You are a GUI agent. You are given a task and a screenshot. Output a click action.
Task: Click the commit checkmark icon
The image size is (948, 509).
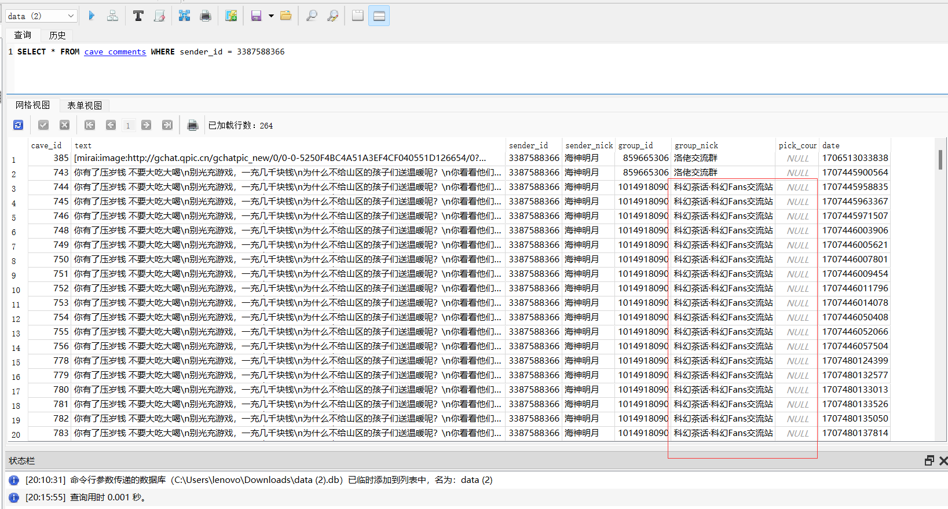click(43, 125)
